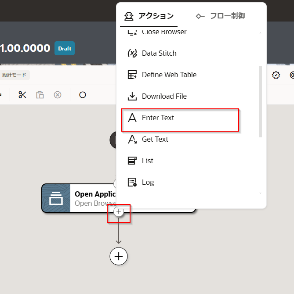Click the validate checkmark badge icon

point(276,75)
